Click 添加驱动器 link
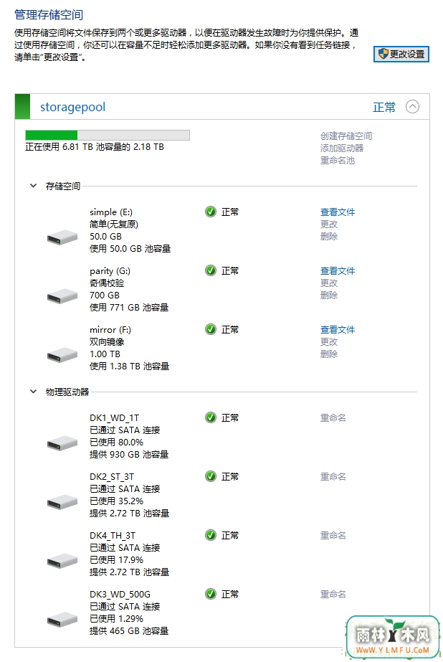 click(x=342, y=148)
